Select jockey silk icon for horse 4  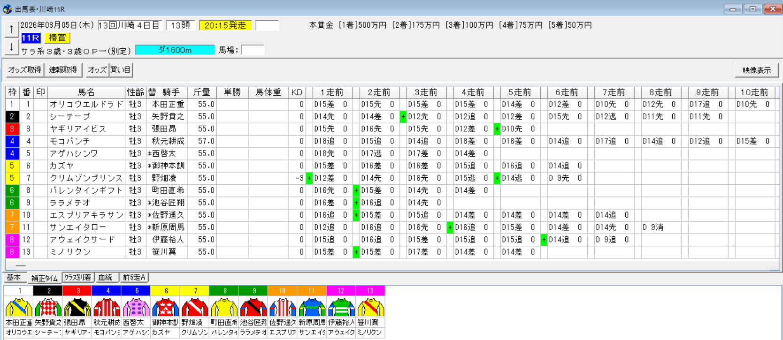(107, 308)
